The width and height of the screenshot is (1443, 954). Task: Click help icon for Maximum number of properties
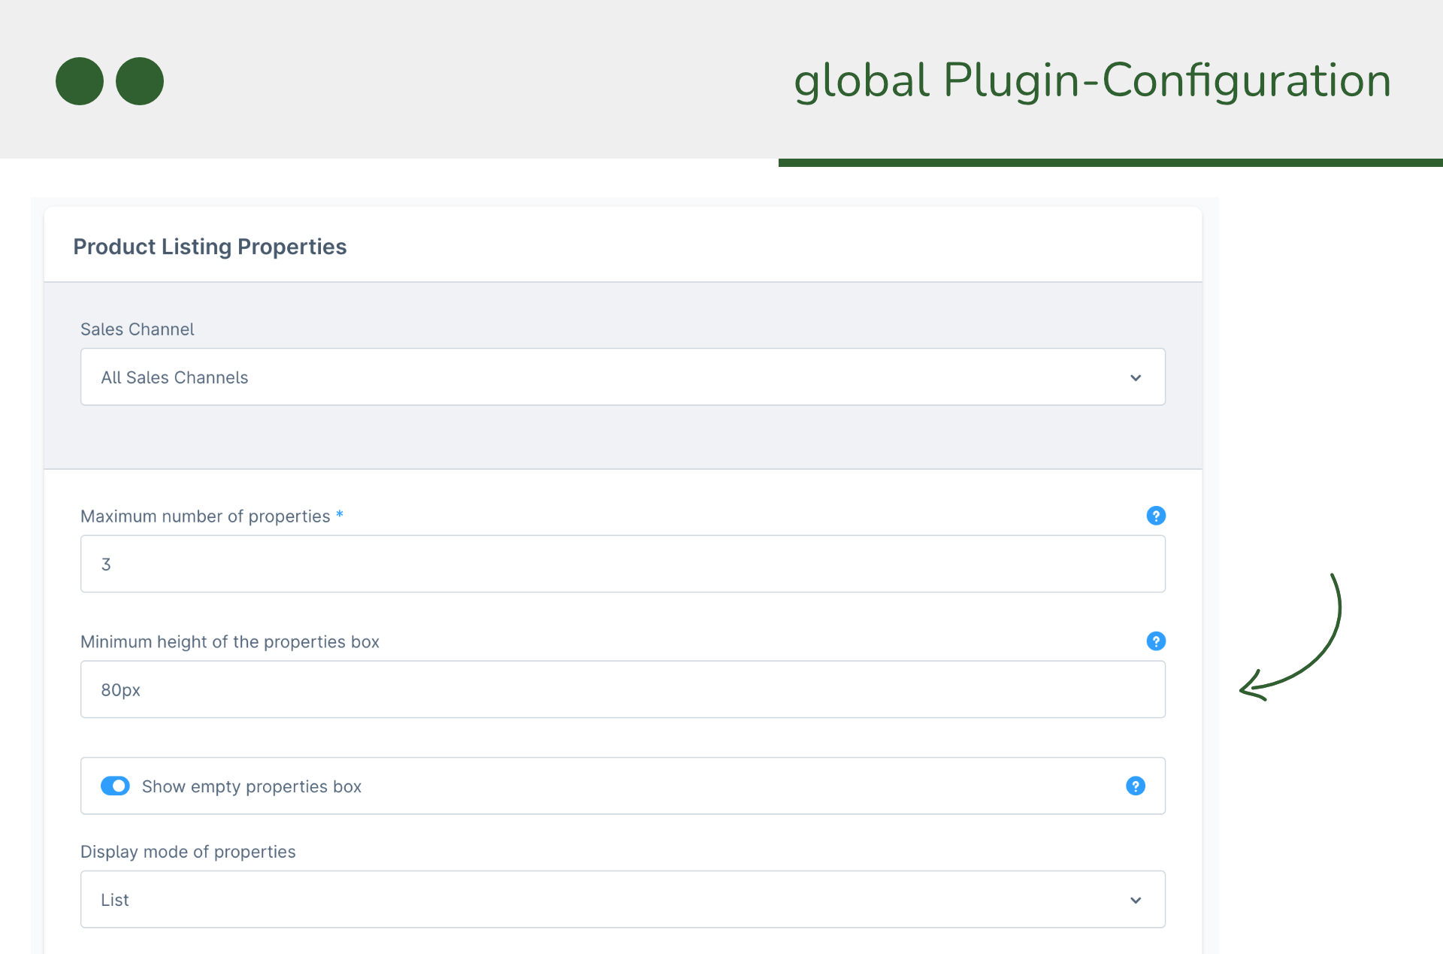click(x=1155, y=516)
